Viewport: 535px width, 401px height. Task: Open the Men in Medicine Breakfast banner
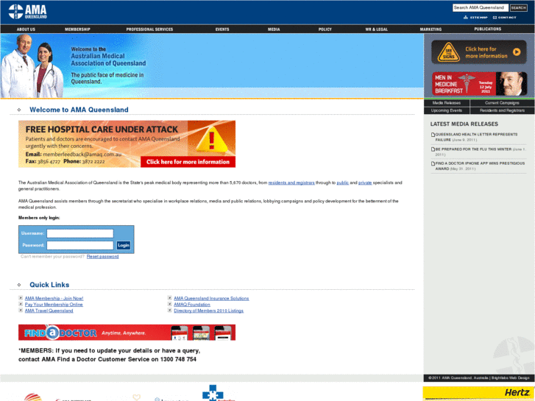pos(479,84)
